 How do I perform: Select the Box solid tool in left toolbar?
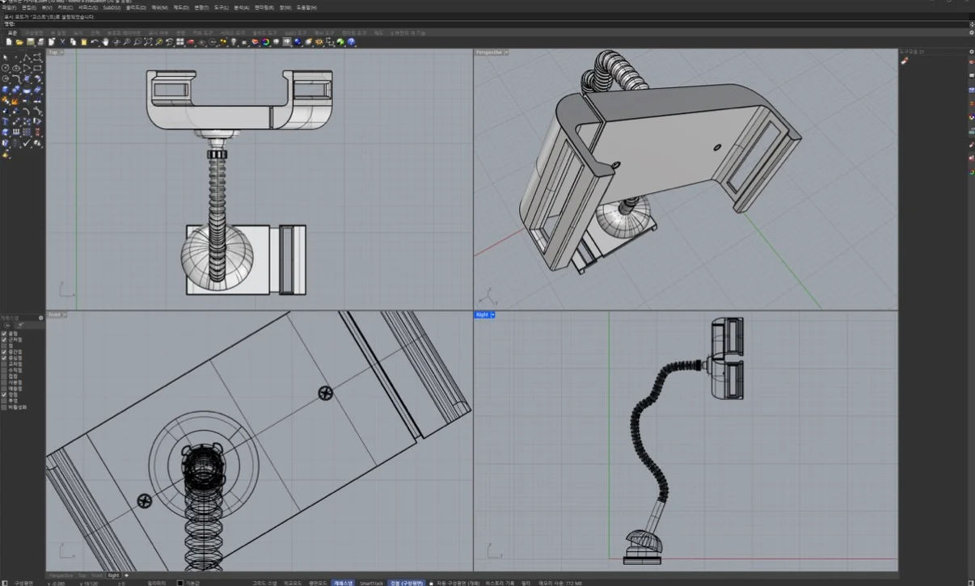coord(6,90)
